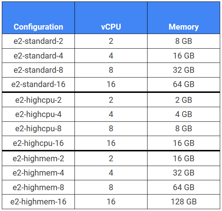
Task: Click the e2-standard-16 configuration cell
Action: pyautogui.click(x=38, y=84)
